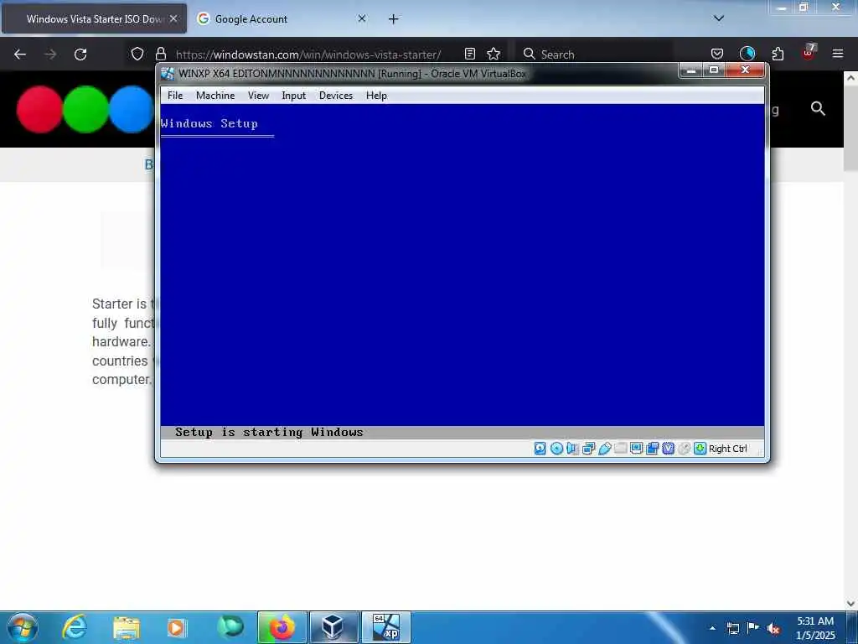Click the hard disk activity icon in VirtualBox status bar
858x644 pixels.
[540, 449]
